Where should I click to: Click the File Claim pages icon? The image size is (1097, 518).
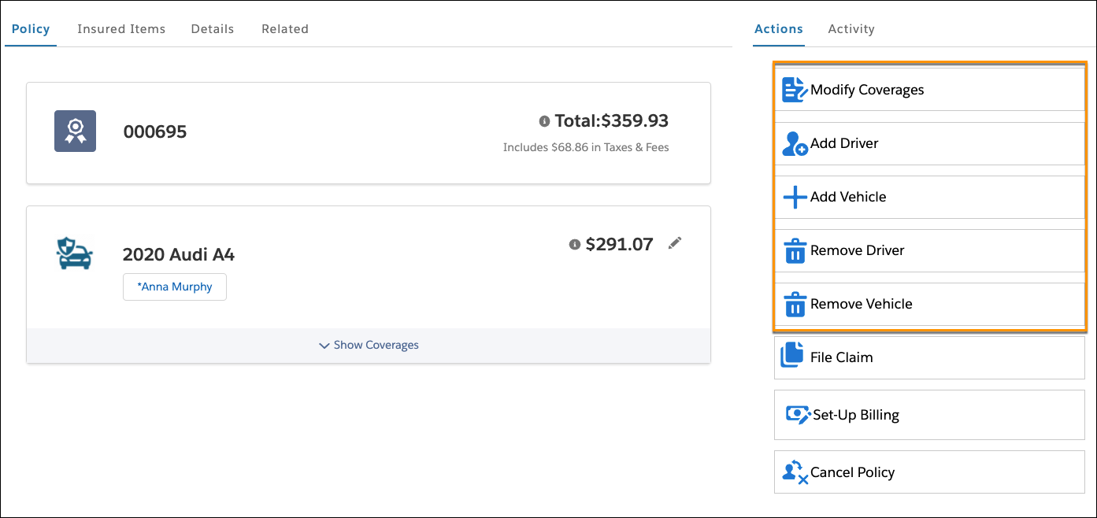tap(794, 357)
